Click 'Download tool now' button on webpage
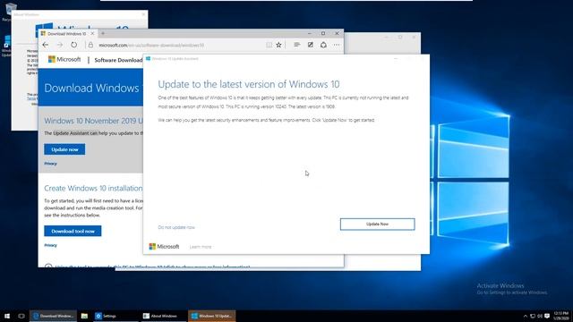Viewport: 573px width, 322px height. pyautogui.click(x=73, y=231)
